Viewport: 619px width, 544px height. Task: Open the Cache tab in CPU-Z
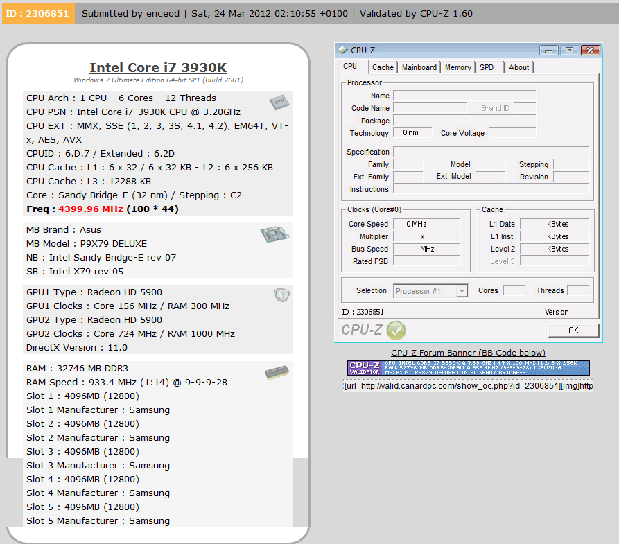point(383,67)
